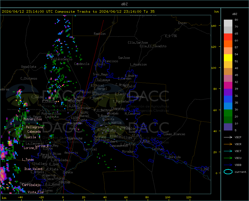Click the 'Capdevila' label on the map
The image size is (249, 201).
coord(82,64)
